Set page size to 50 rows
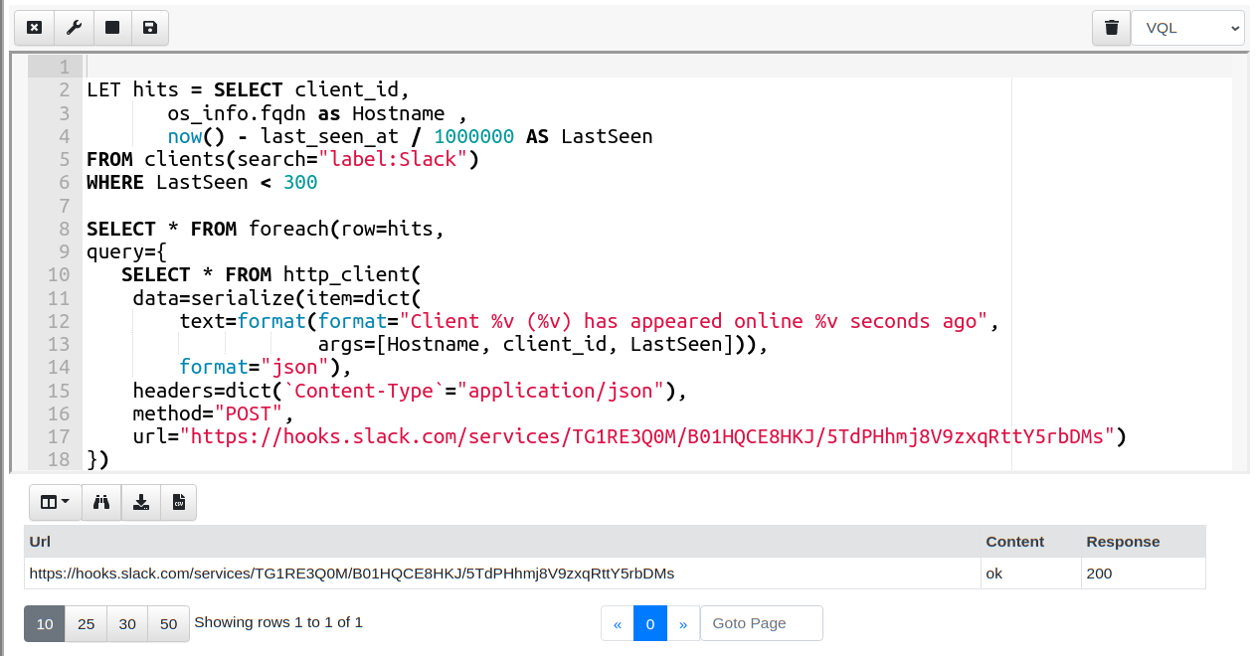 169,624
